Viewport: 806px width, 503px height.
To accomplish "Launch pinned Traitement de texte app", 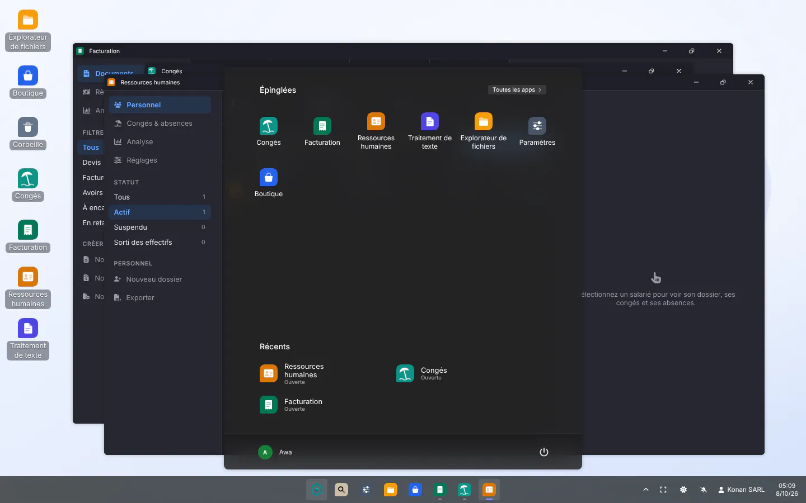I will point(430,132).
